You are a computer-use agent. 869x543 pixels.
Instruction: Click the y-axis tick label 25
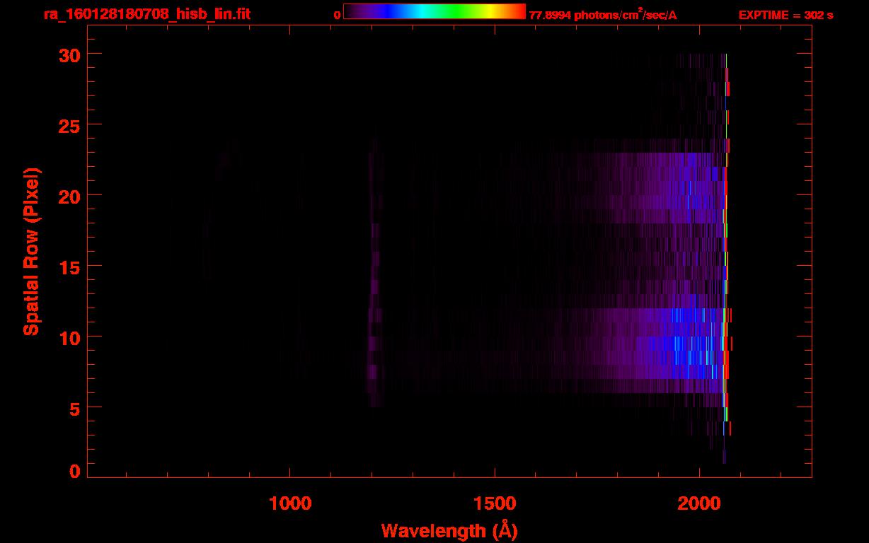tap(69, 125)
